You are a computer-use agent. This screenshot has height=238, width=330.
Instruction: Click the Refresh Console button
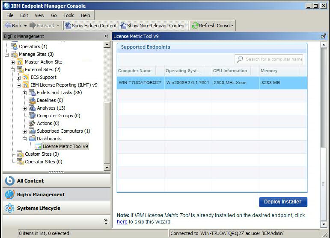pyautogui.click(x=212, y=26)
